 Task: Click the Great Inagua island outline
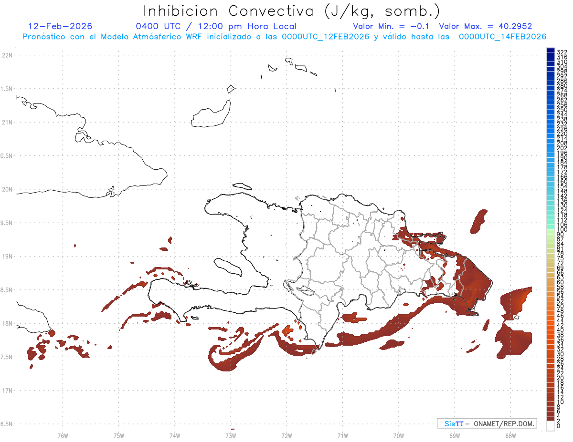pyautogui.click(x=210, y=114)
